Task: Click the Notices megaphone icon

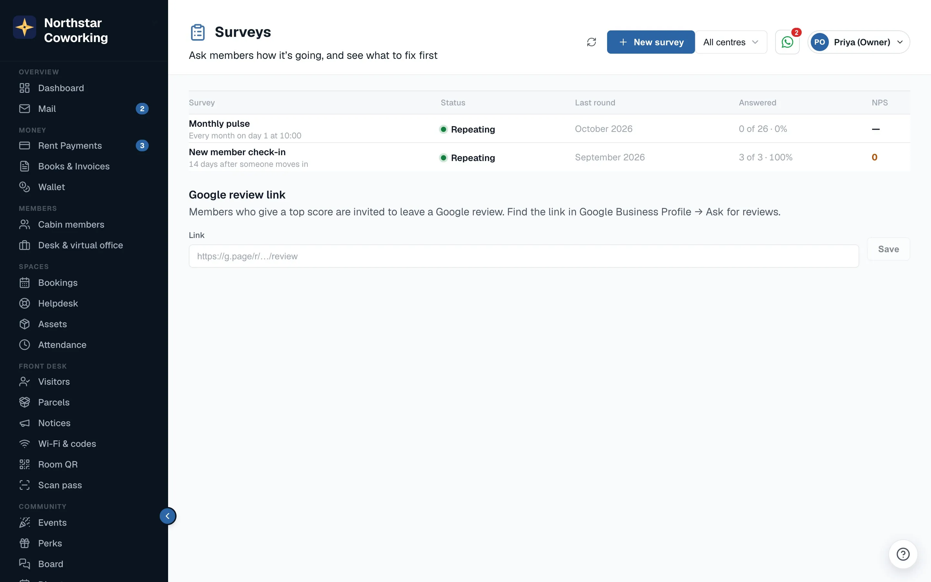Action: point(25,423)
